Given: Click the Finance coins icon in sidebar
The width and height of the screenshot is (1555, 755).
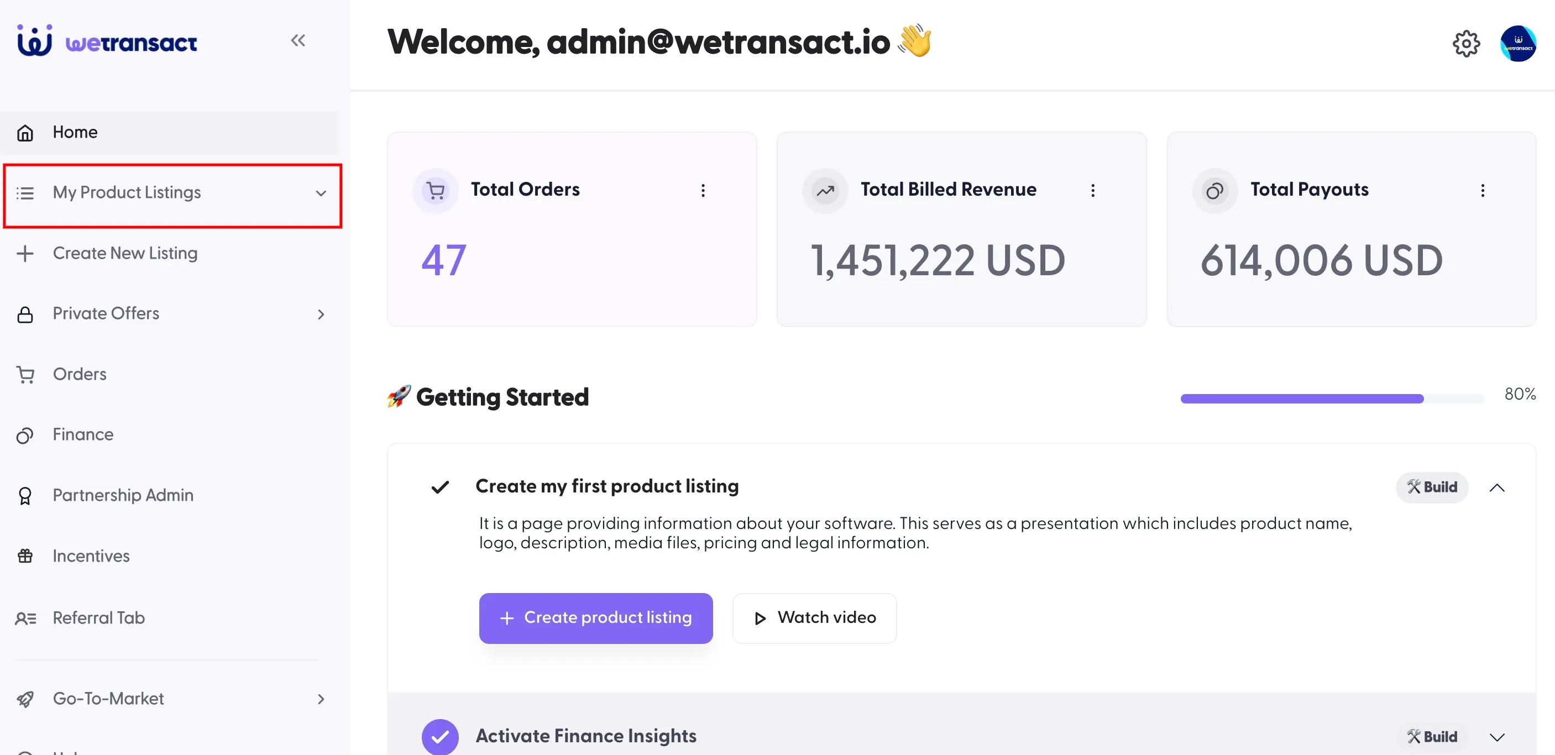Looking at the screenshot, I should [25, 435].
